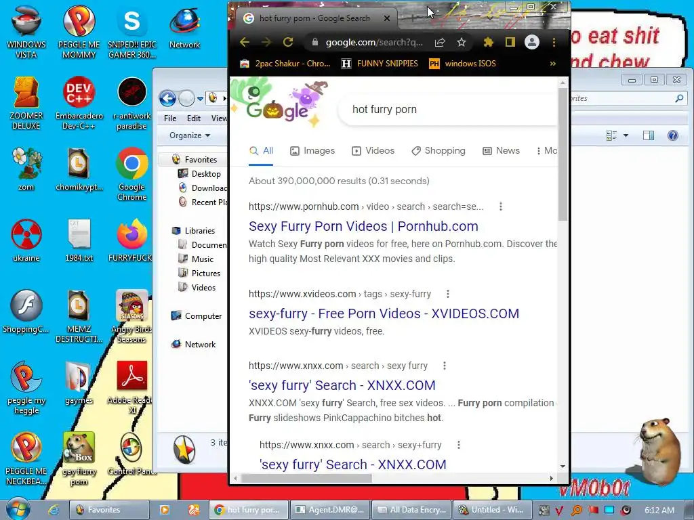Open Music library in Explorer sidebar
The width and height of the screenshot is (694, 520).
point(196,259)
